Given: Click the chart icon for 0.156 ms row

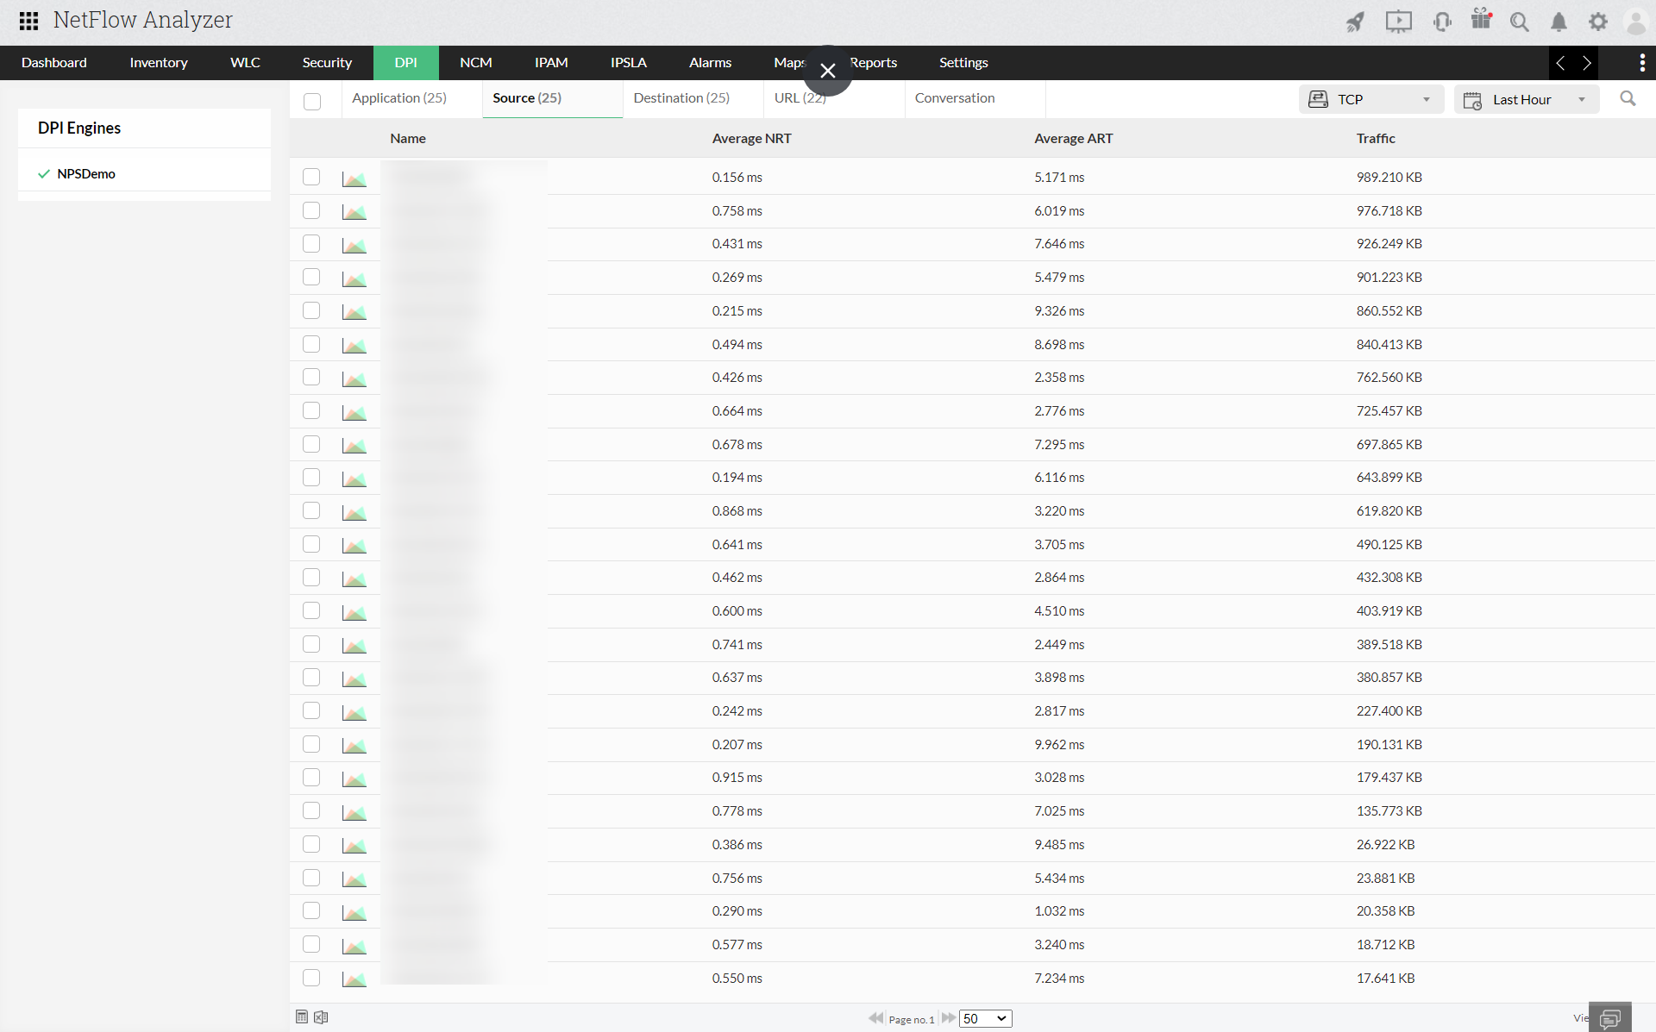Looking at the screenshot, I should pyautogui.click(x=354, y=178).
